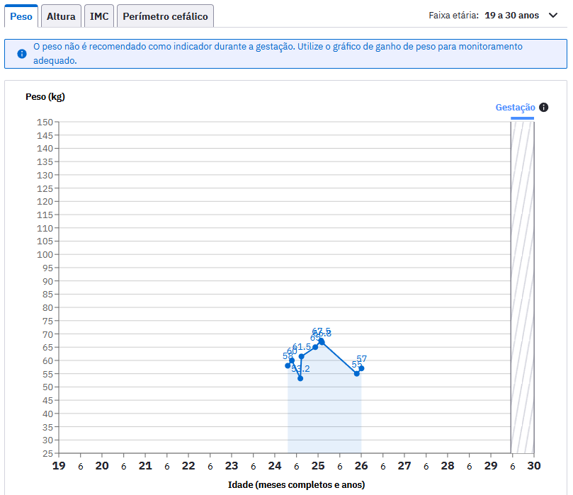Expand the Faixa etária dropdown chevron

coord(553,16)
